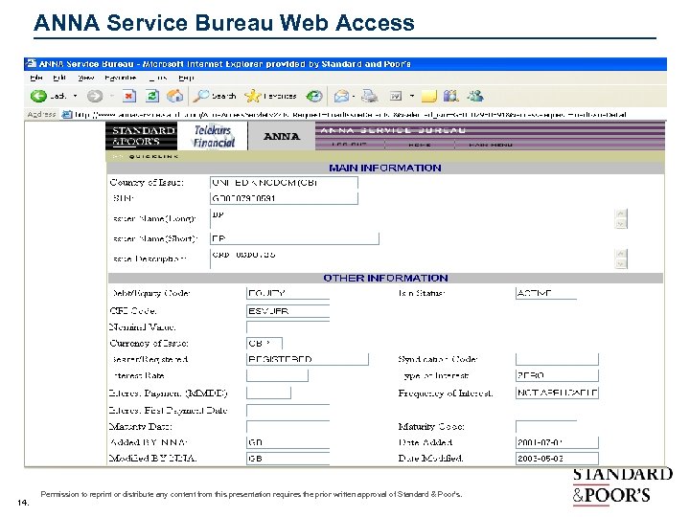The image size is (690, 517).
Task: Click into the Address URL field
Action: pos(350,115)
